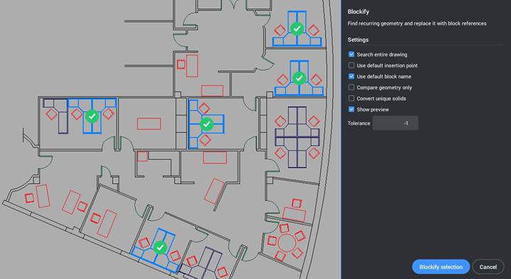This screenshot has width=511, height=279.
Task: Click the 'Find recurring geometry' description text
Action: [417, 23]
